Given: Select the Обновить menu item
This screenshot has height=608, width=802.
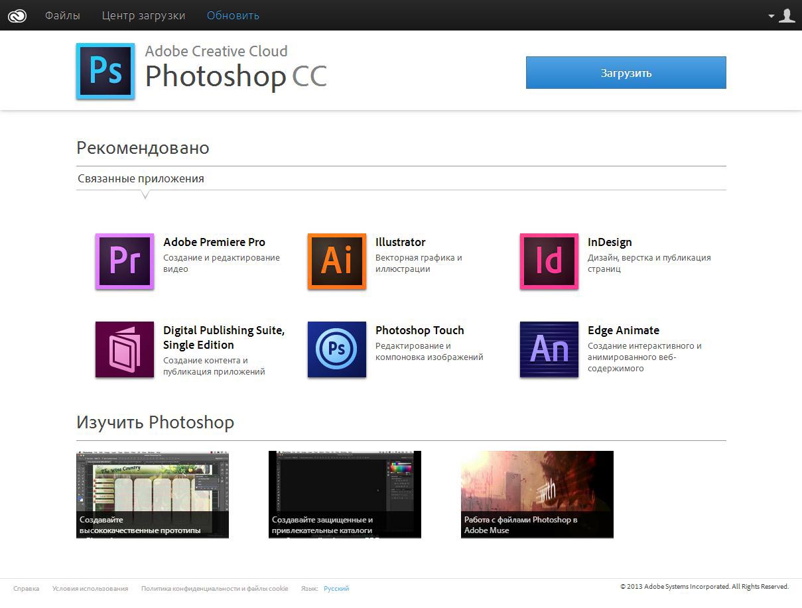Looking at the screenshot, I should (x=233, y=15).
